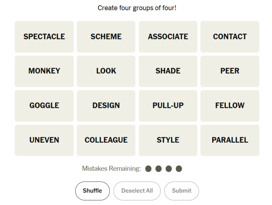Select the GOGGLE tile
This screenshot has width=272, height=205.
click(x=44, y=106)
